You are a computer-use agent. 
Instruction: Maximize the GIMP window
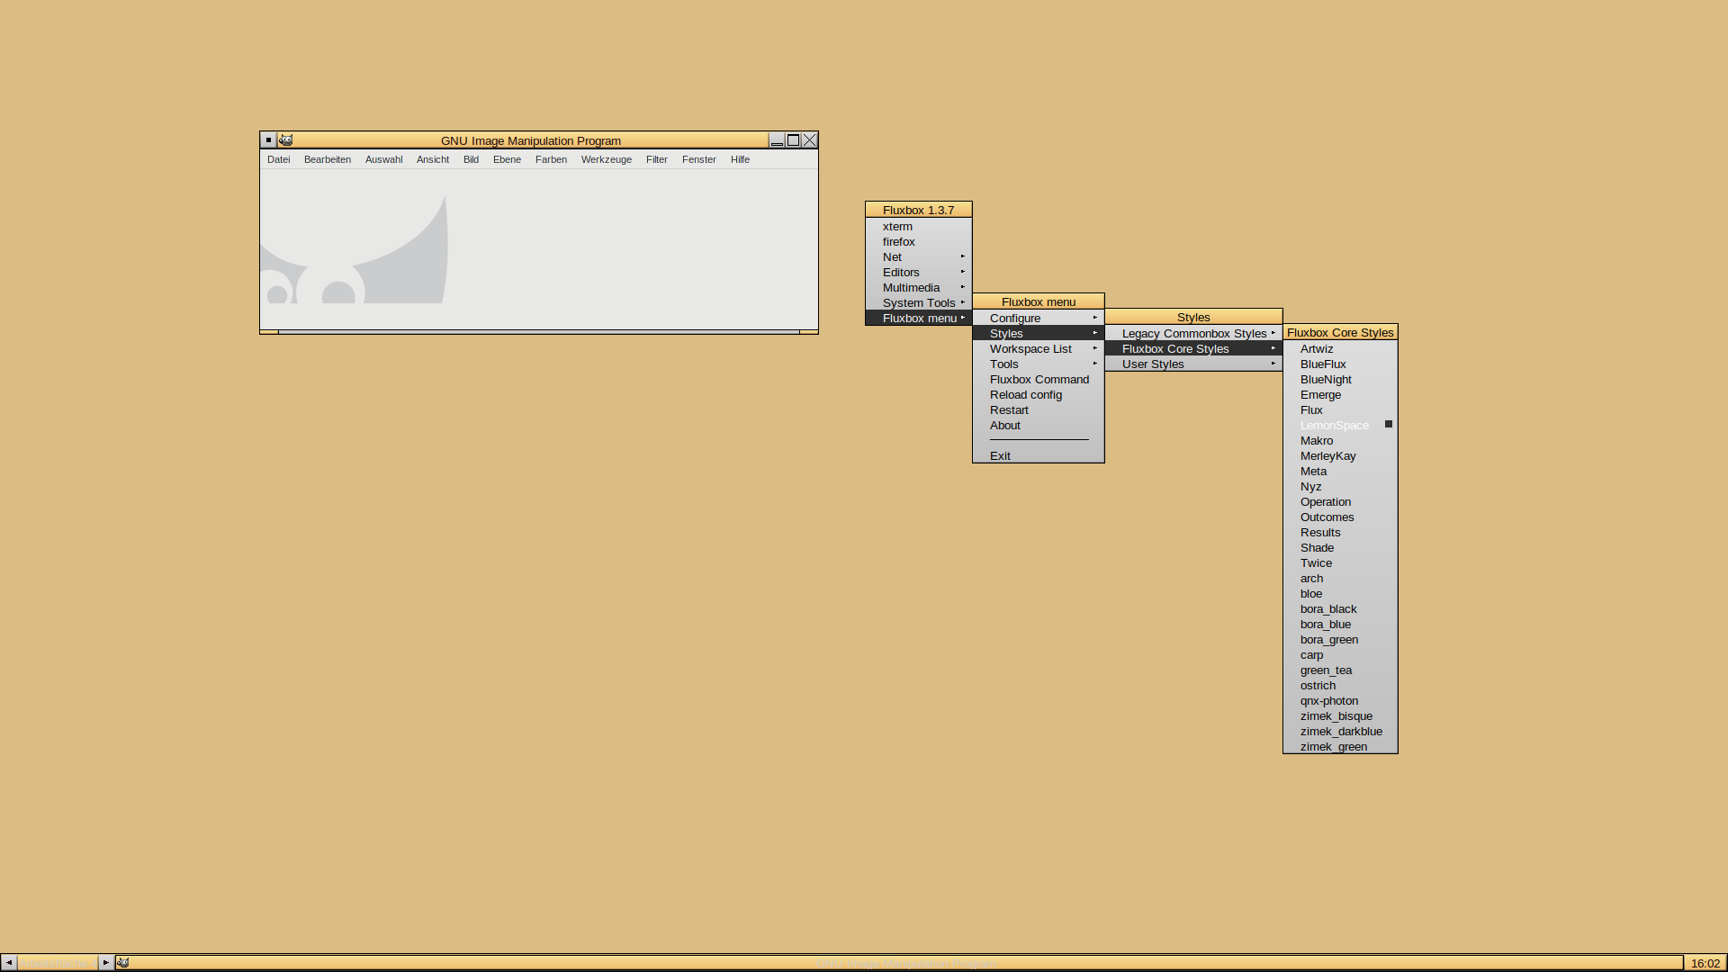click(x=793, y=140)
